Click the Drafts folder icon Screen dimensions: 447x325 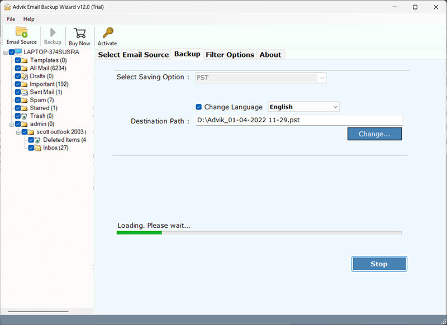pyautogui.click(x=25, y=77)
